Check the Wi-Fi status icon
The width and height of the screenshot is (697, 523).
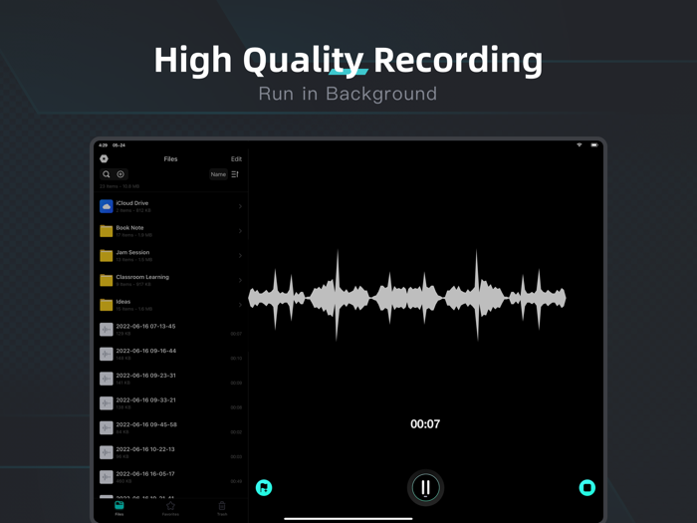pyautogui.click(x=580, y=145)
